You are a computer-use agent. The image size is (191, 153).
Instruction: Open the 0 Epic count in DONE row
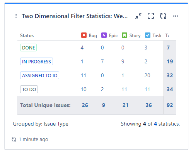(102, 48)
